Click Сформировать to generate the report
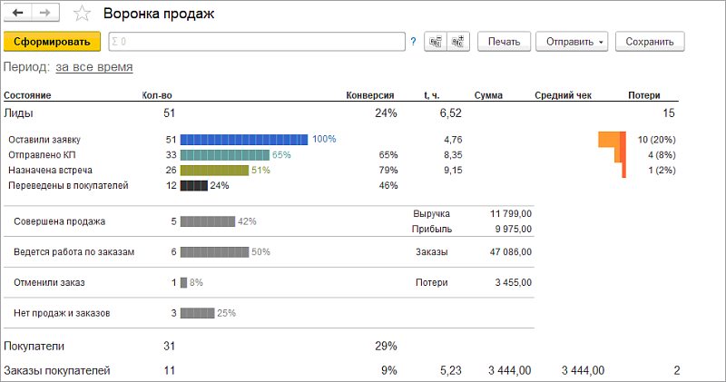 click(52, 42)
